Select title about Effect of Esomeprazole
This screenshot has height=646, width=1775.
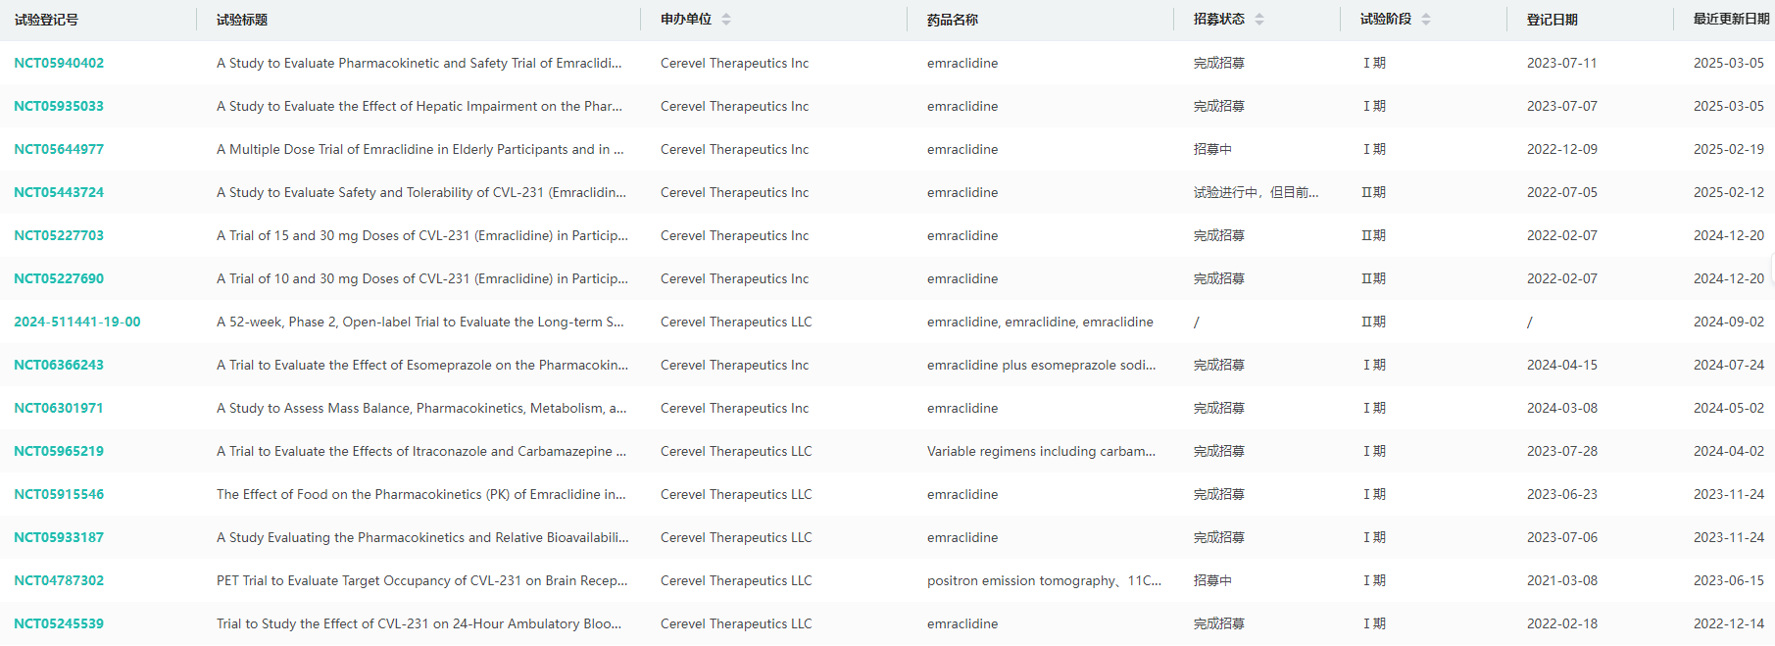[x=422, y=365]
